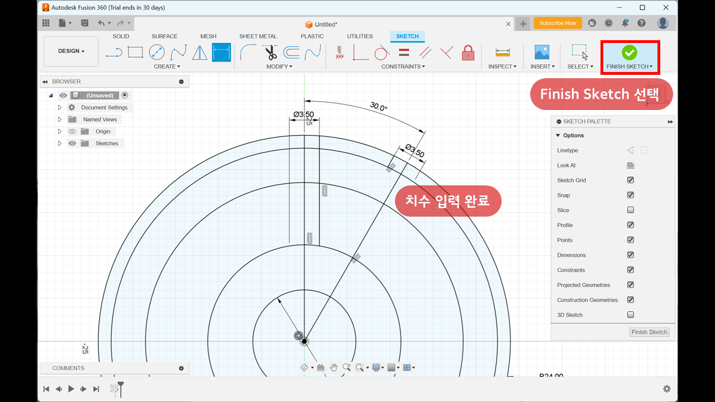715x402 pixels.
Task: Expand the Named Views tree node
Action: click(60, 119)
